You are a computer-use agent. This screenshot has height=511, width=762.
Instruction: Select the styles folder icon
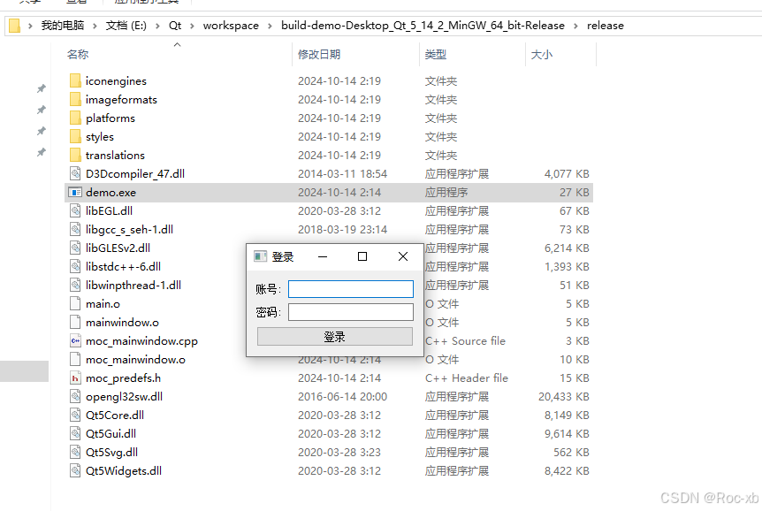click(x=75, y=137)
